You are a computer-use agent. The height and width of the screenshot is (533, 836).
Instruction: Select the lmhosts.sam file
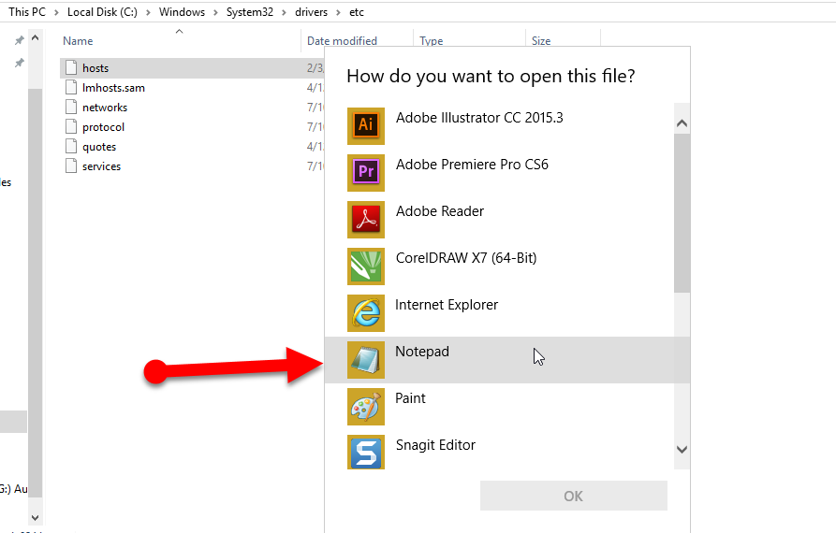113,88
